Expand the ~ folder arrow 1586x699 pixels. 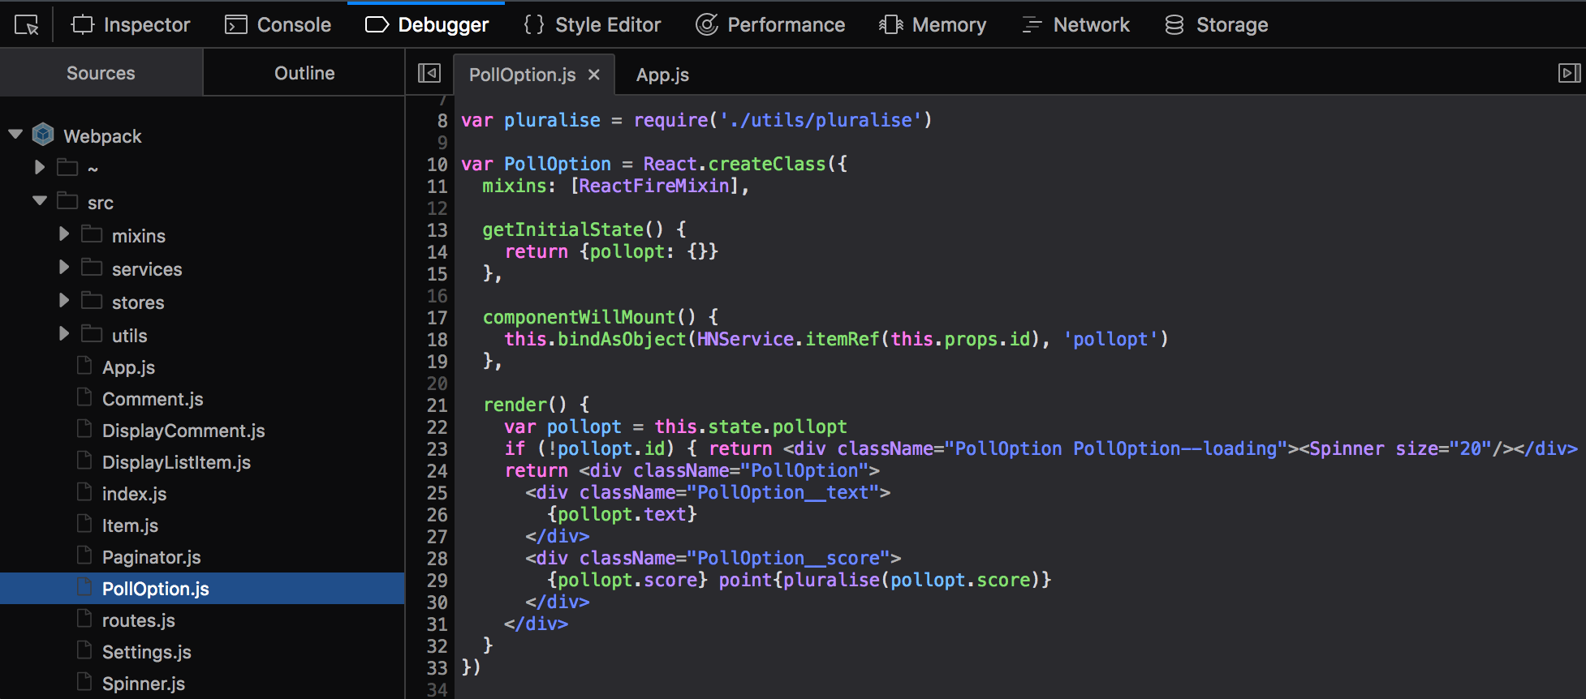click(x=39, y=168)
